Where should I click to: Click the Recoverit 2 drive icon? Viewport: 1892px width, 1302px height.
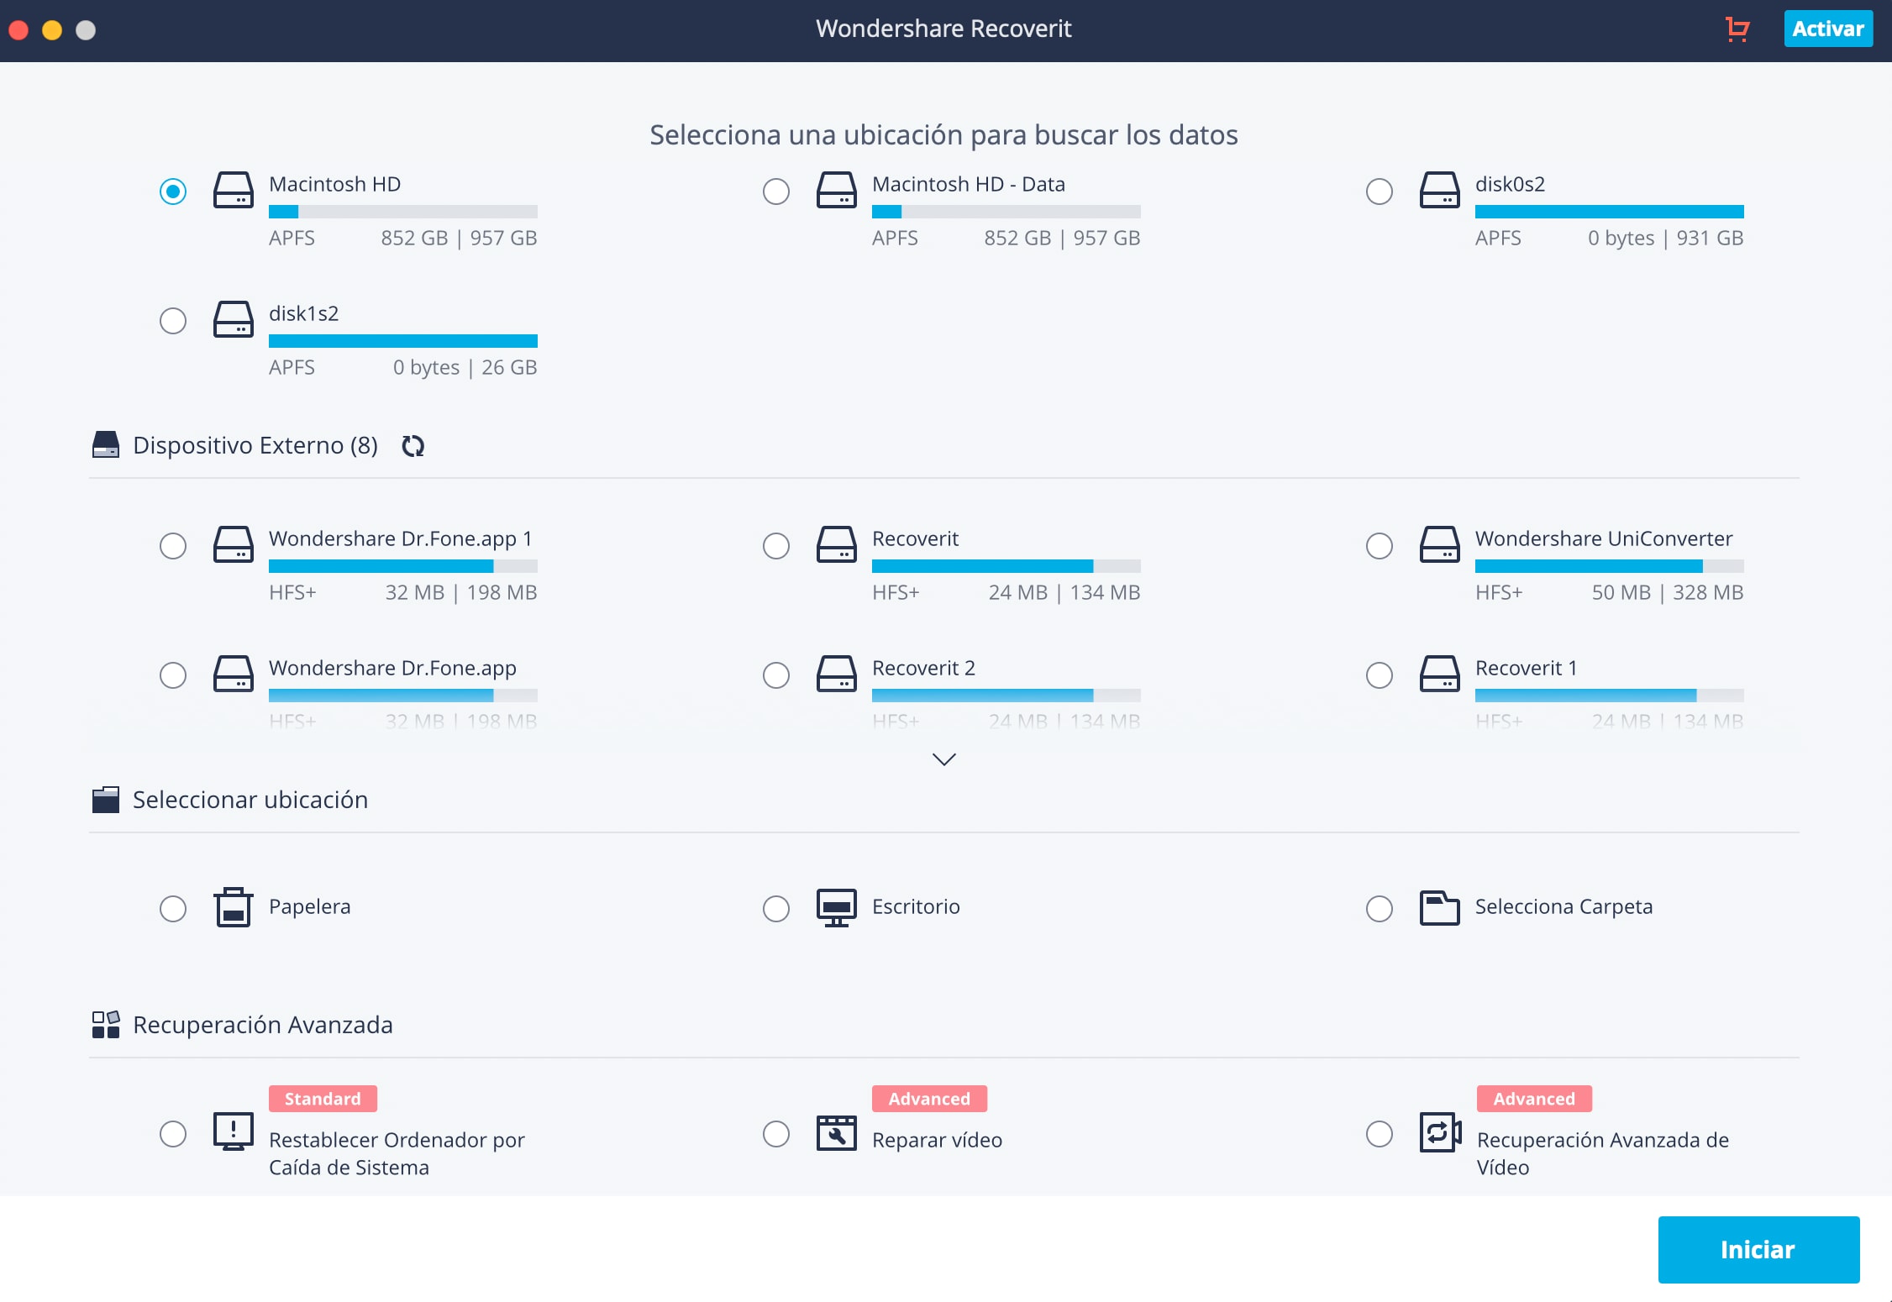837,674
